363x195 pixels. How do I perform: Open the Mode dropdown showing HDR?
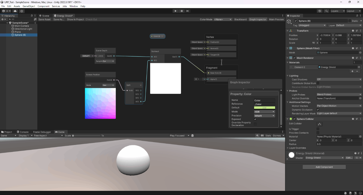pyautogui.click(x=264, y=112)
